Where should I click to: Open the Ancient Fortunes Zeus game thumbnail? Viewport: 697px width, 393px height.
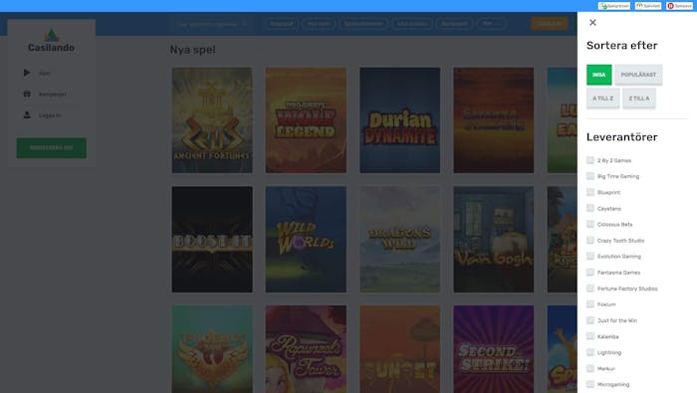[x=212, y=120]
